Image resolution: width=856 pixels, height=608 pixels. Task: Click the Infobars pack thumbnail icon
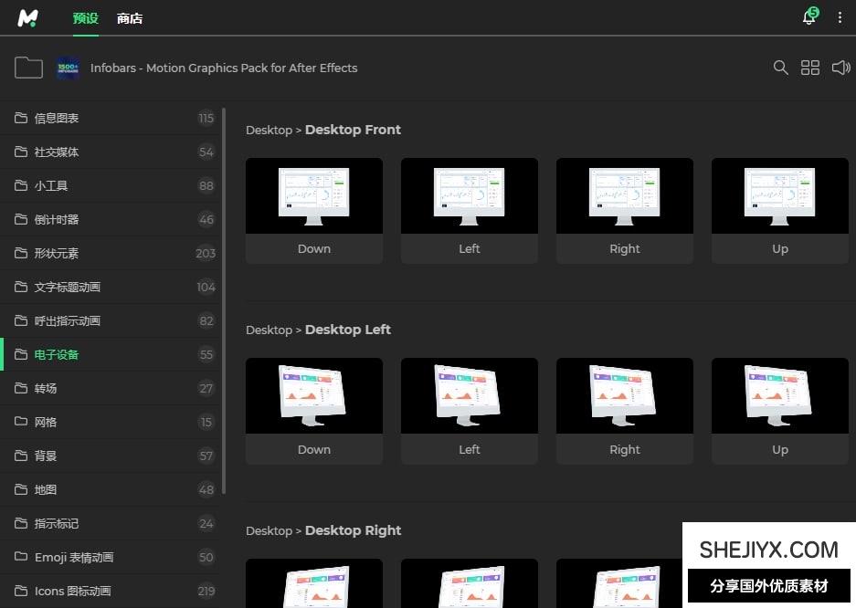[68, 68]
